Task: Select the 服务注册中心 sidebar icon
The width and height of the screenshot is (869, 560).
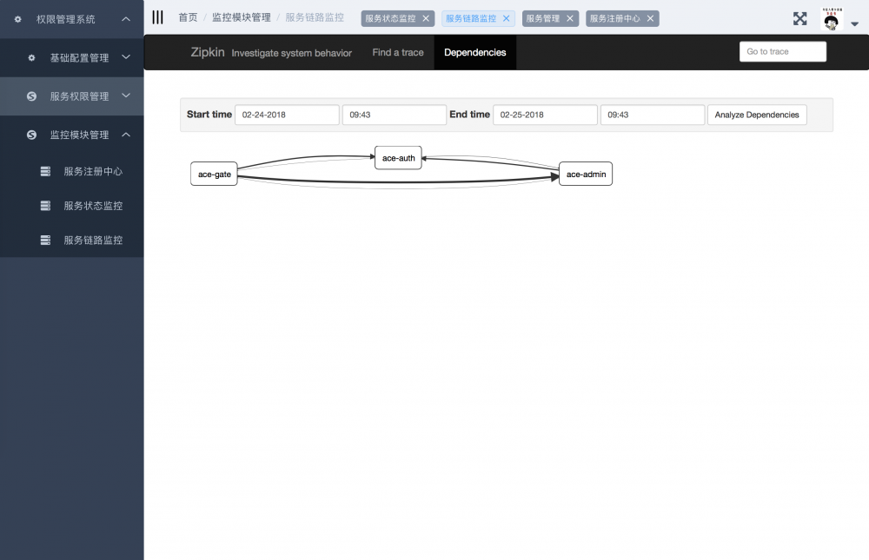Action: [x=45, y=171]
